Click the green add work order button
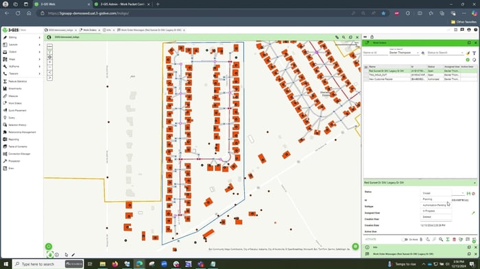The image size is (480, 269). [468, 60]
